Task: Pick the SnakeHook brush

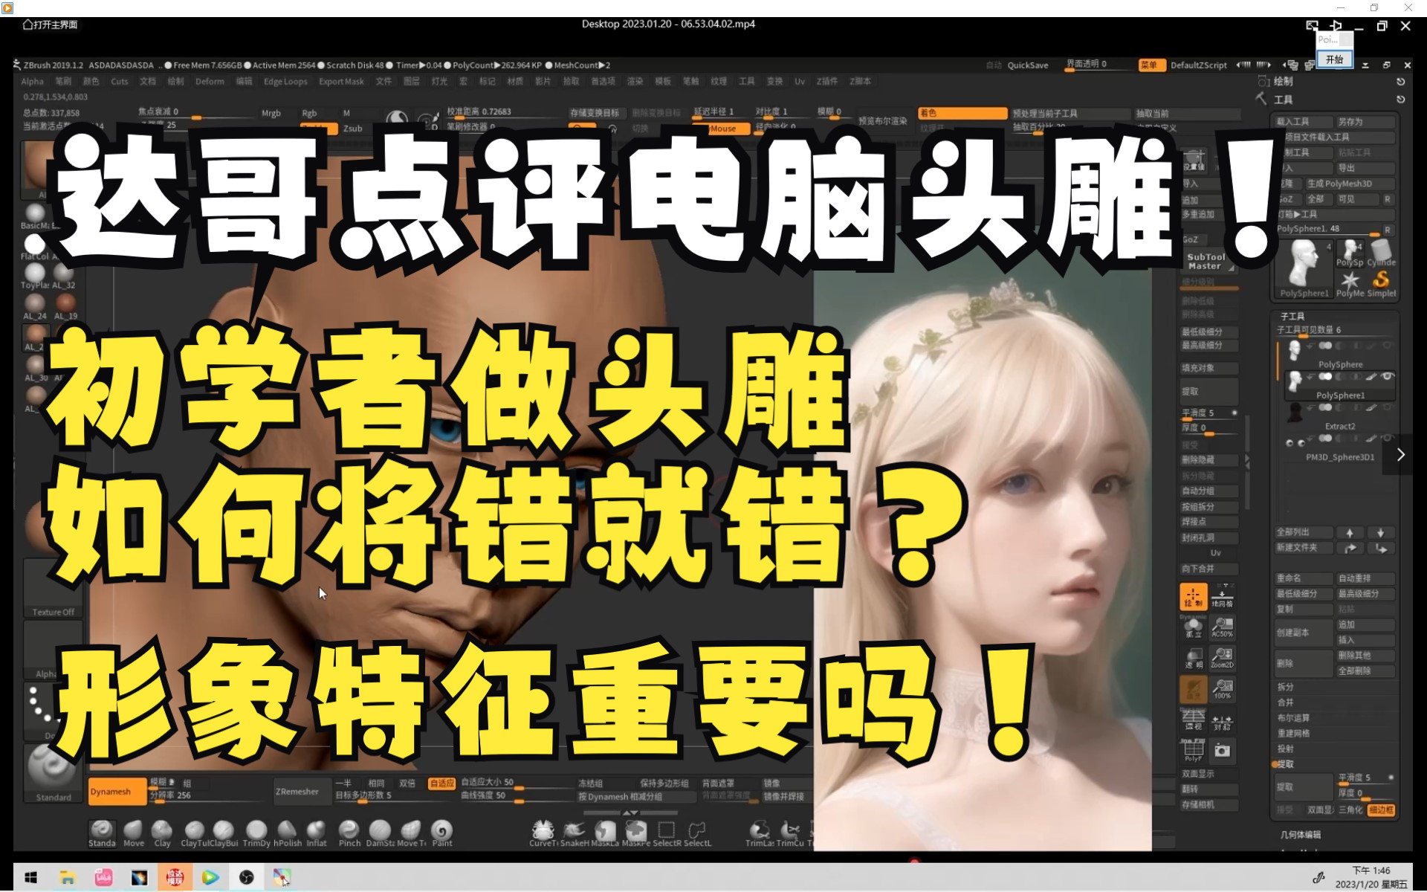Action: pos(575,833)
